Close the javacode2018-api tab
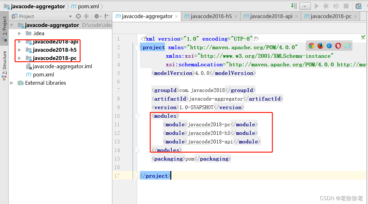368x204 pixels. pyautogui.click(x=296, y=16)
